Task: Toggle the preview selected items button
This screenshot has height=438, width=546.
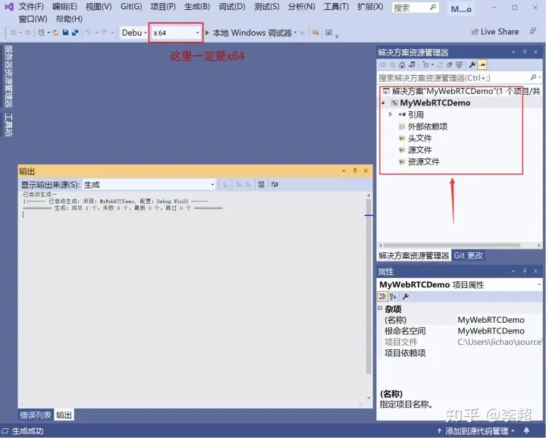Action: [482, 64]
